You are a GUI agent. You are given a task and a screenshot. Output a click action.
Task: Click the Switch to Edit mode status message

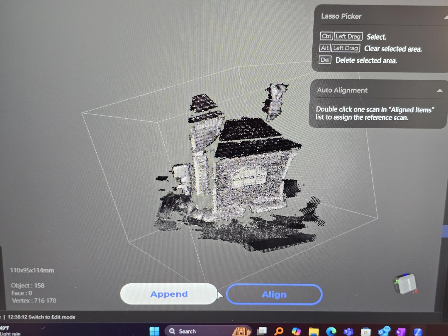pos(41,317)
